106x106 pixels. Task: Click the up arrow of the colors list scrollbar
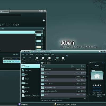(44, 31)
